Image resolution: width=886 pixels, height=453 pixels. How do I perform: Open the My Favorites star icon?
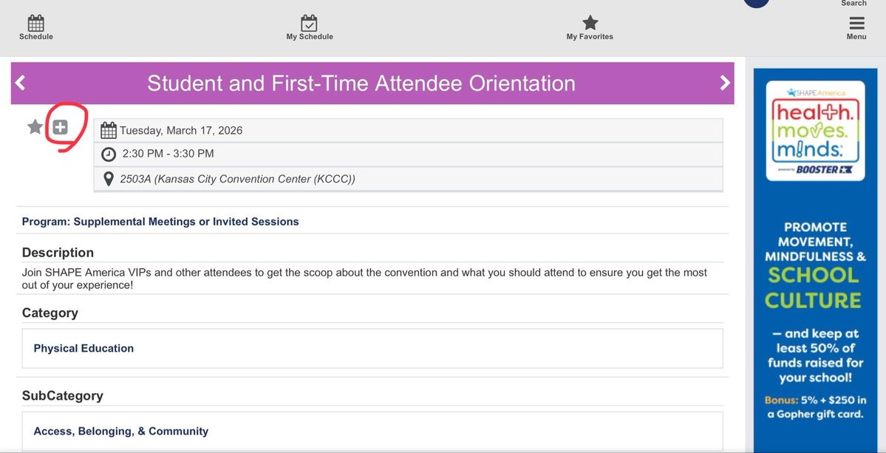coord(590,23)
